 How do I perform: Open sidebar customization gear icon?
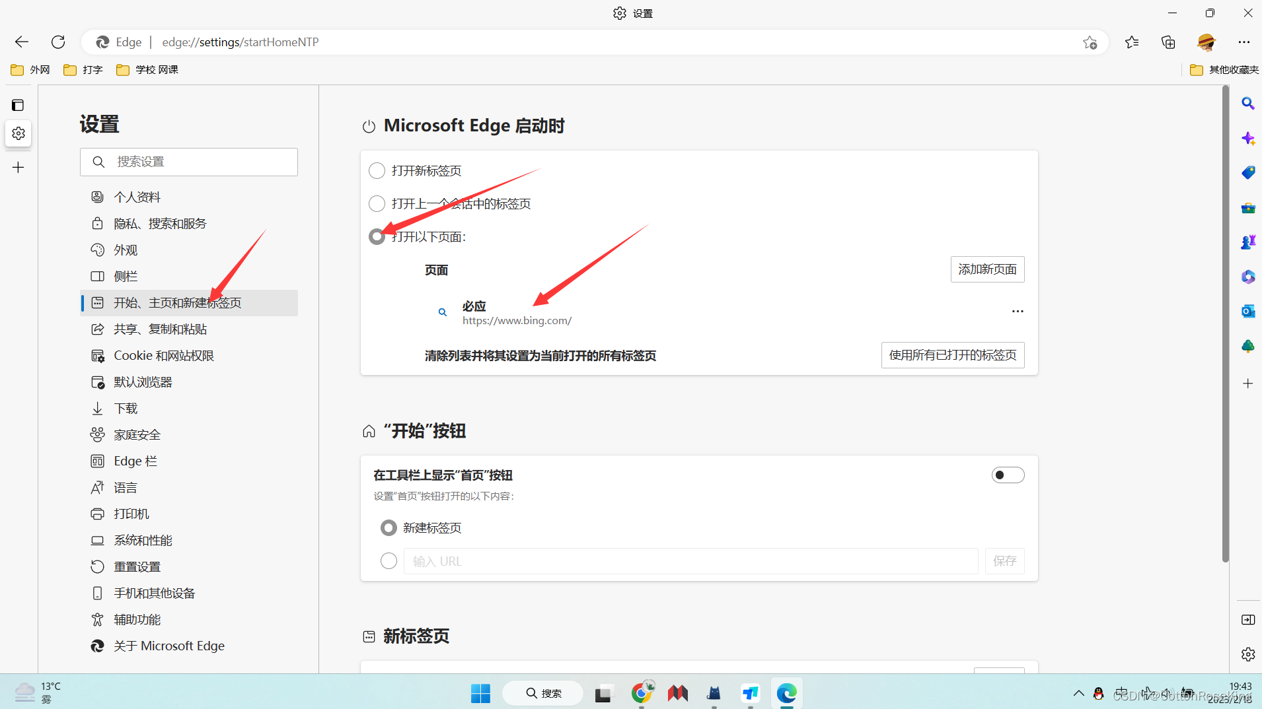coord(1248,654)
